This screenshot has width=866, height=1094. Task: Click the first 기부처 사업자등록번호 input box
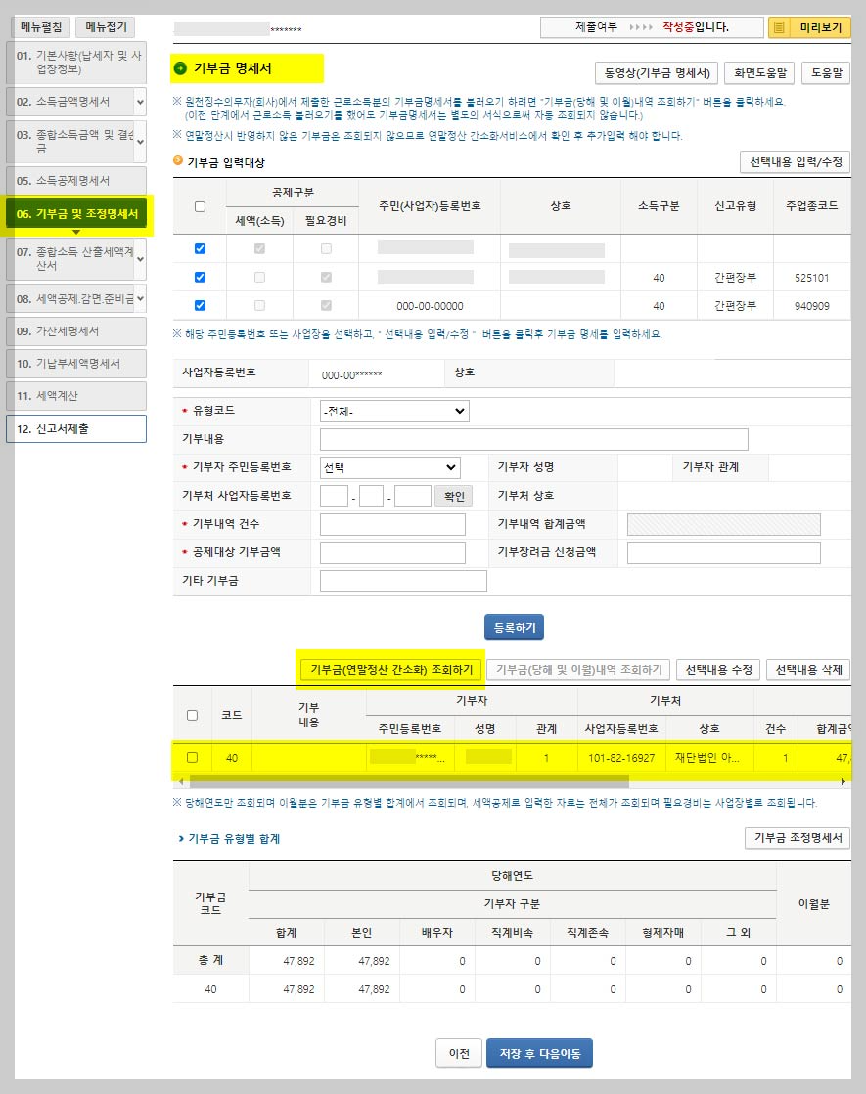334,496
